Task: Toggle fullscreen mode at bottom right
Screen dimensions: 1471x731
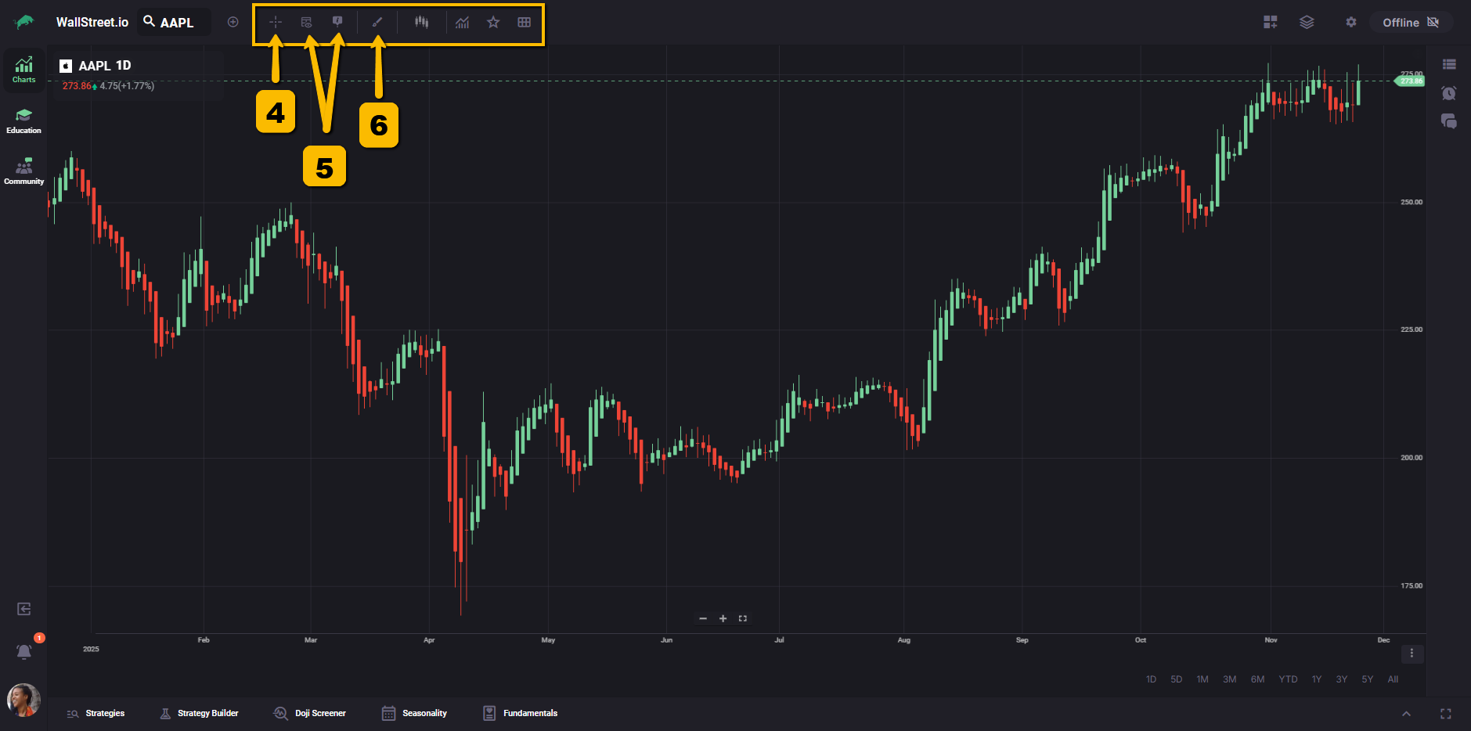Action: point(1445,714)
